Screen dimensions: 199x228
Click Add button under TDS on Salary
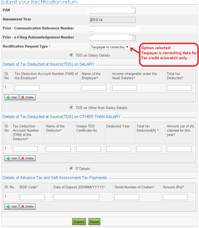(x=11, y=97)
